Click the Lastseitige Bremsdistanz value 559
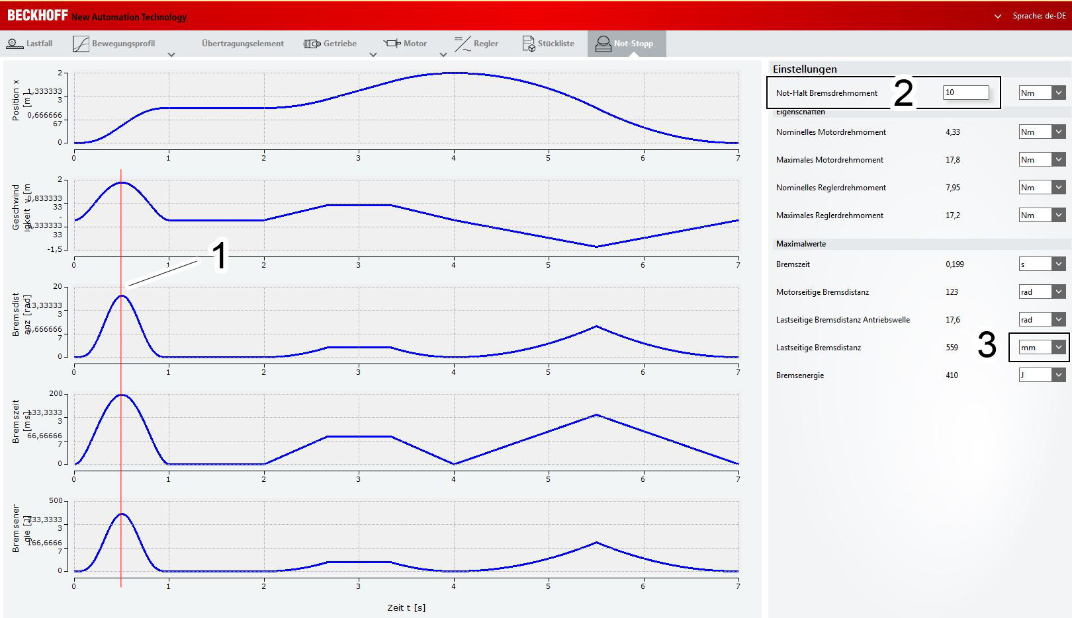Image resolution: width=1072 pixels, height=618 pixels. [952, 348]
